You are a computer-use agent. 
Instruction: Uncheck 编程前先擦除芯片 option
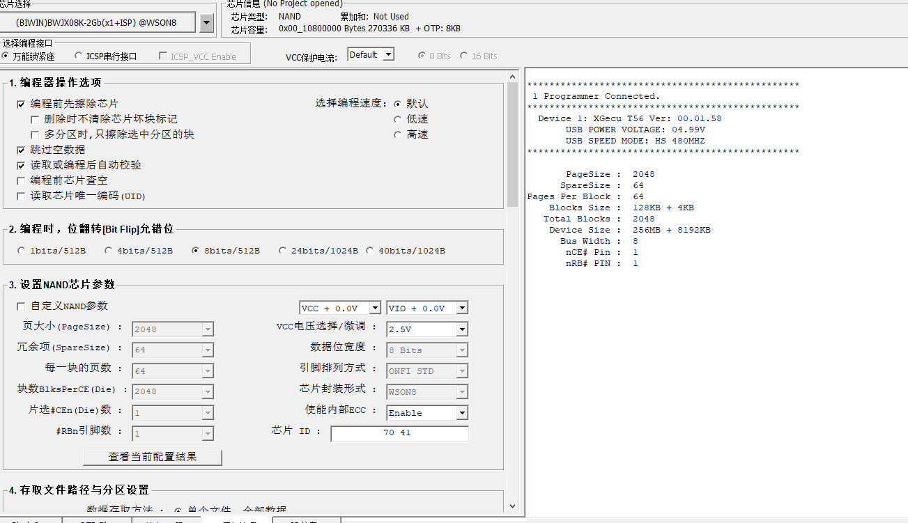pos(21,104)
